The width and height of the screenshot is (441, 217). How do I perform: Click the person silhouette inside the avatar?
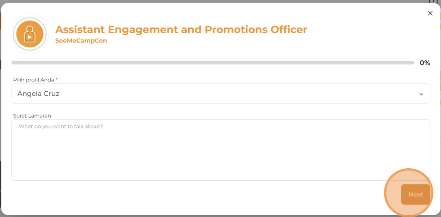30,35
